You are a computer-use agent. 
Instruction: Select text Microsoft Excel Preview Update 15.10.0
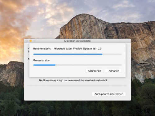coord(77,49)
